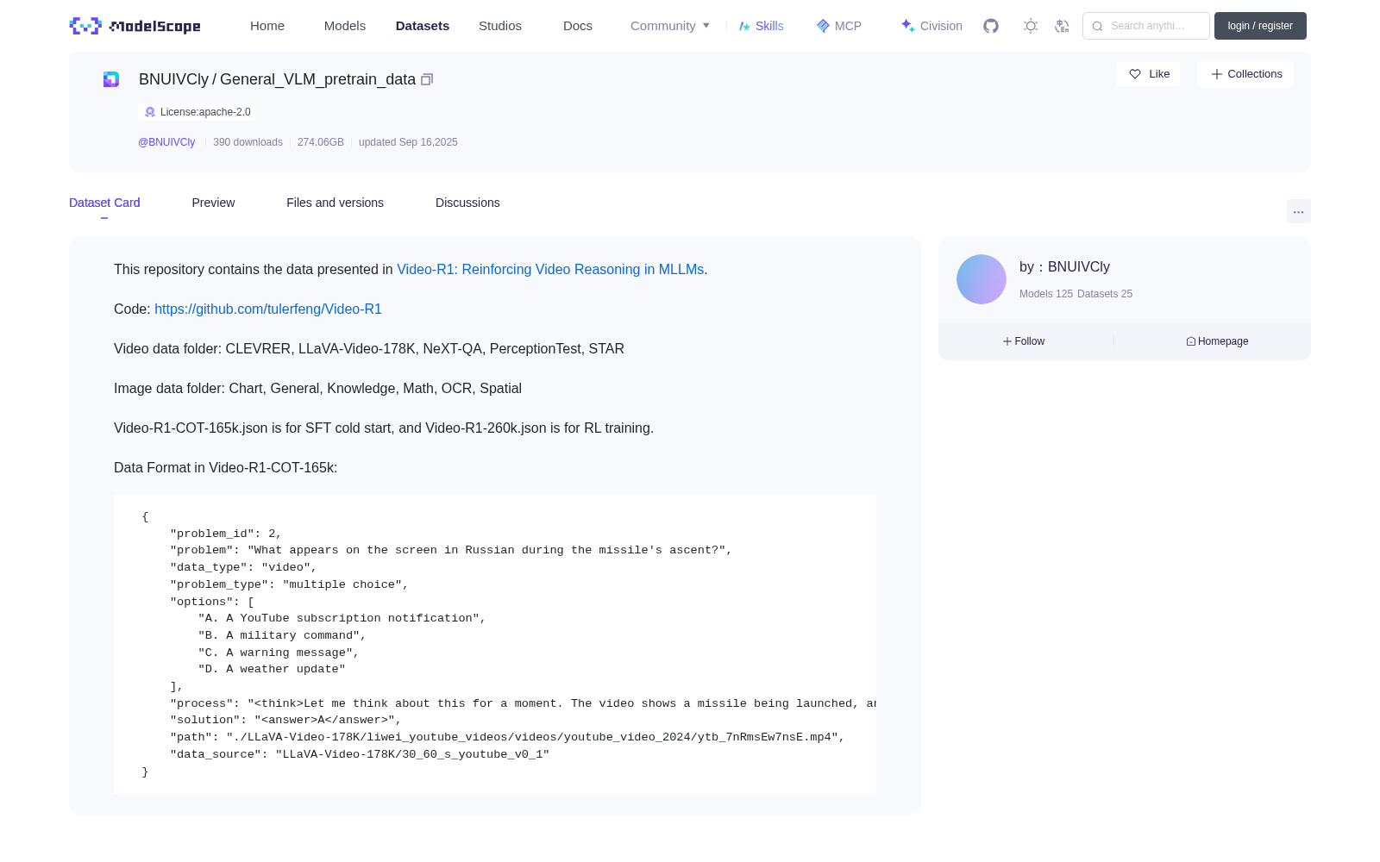Viewport: 1380px width, 862px height.
Task: Switch language with the translate icon
Action: pyautogui.click(x=1063, y=26)
